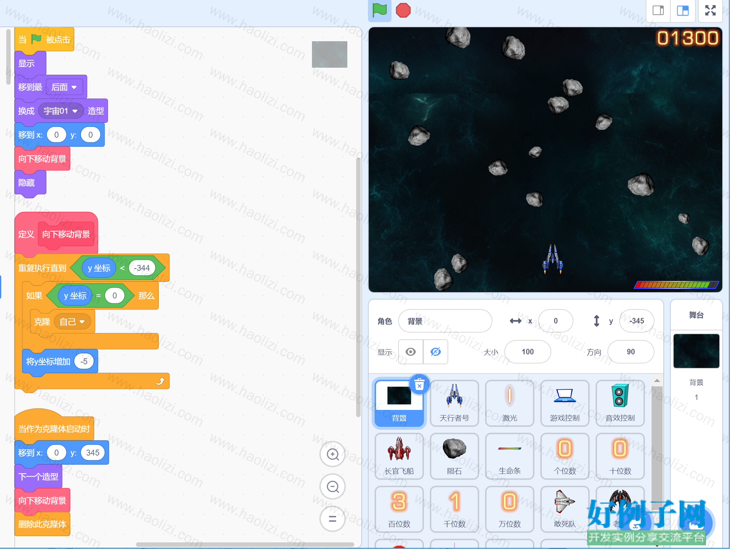Click the 01300 score display

pos(687,38)
